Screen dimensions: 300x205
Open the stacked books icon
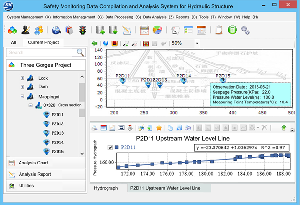70,30
